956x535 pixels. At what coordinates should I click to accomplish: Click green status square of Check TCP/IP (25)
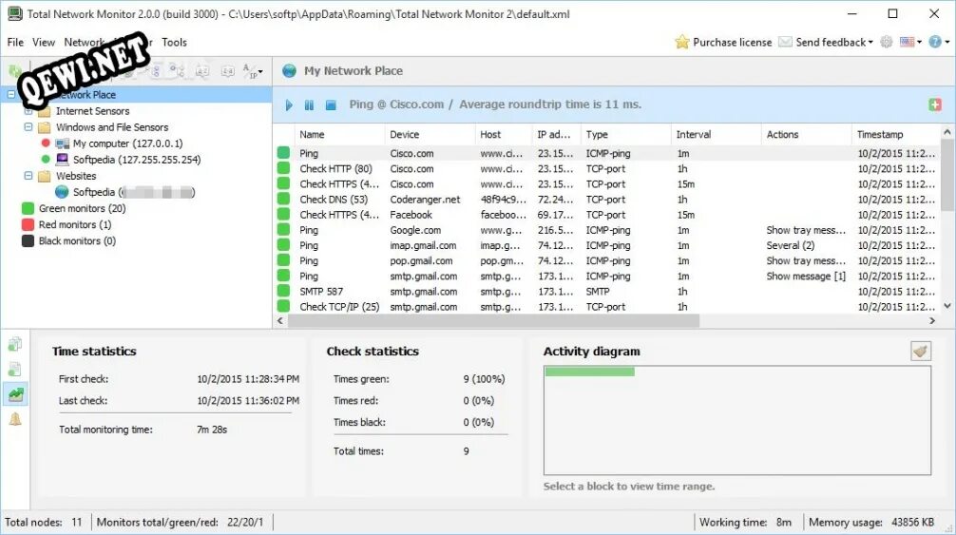[283, 306]
